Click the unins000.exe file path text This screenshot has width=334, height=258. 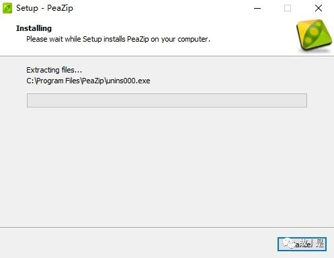88,81
